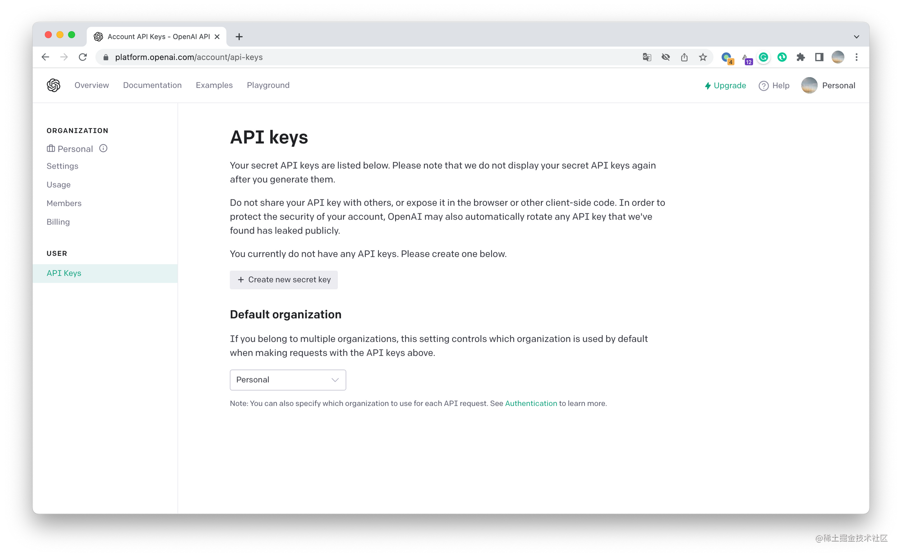This screenshot has height=557, width=902.
Task: Click the Upgrade link with lightning bolt
Action: click(725, 85)
